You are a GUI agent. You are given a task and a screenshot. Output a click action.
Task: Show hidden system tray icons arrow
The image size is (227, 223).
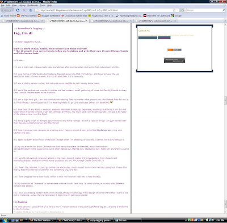[186, 220]
